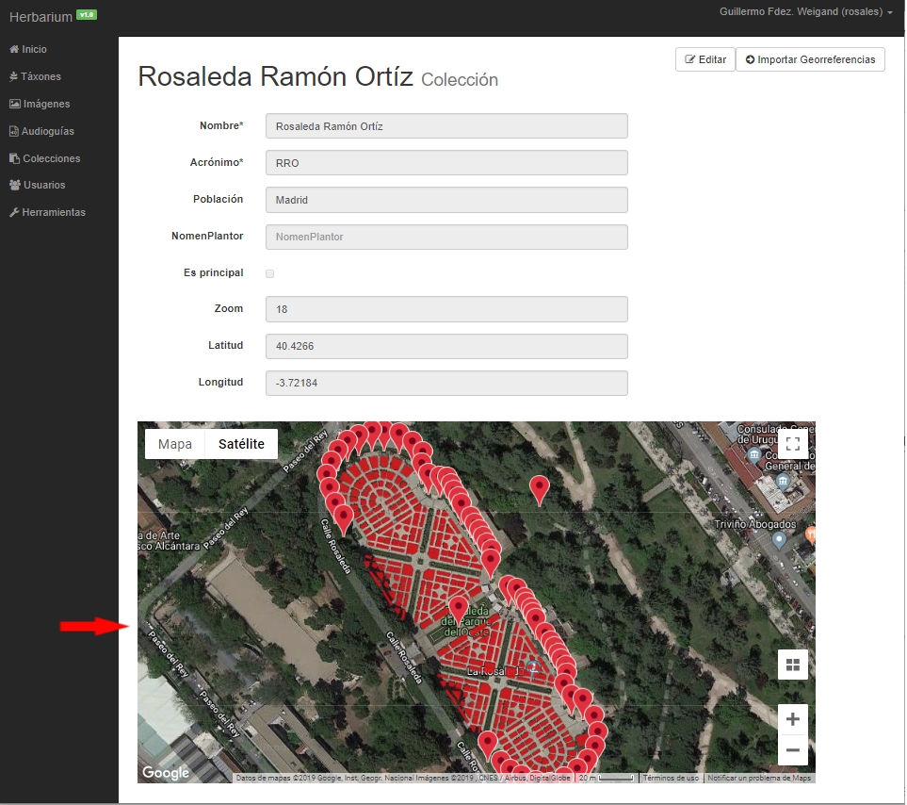Click the Inicio home icon in sidebar
Screen dimensions: 907x805
tap(14, 49)
